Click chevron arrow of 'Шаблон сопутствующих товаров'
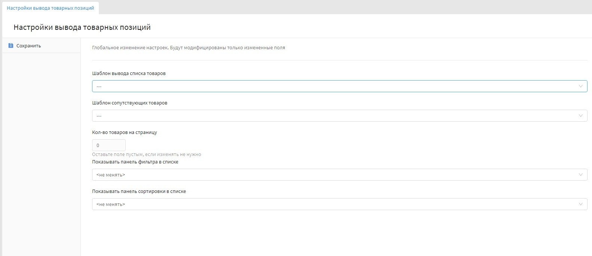The height and width of the screenshot is (256, 592). point(580,116)
